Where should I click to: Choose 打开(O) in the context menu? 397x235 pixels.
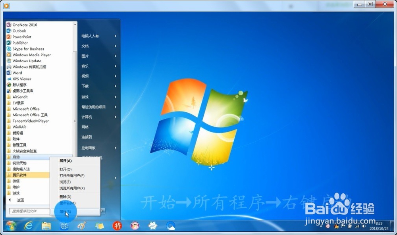75,170
